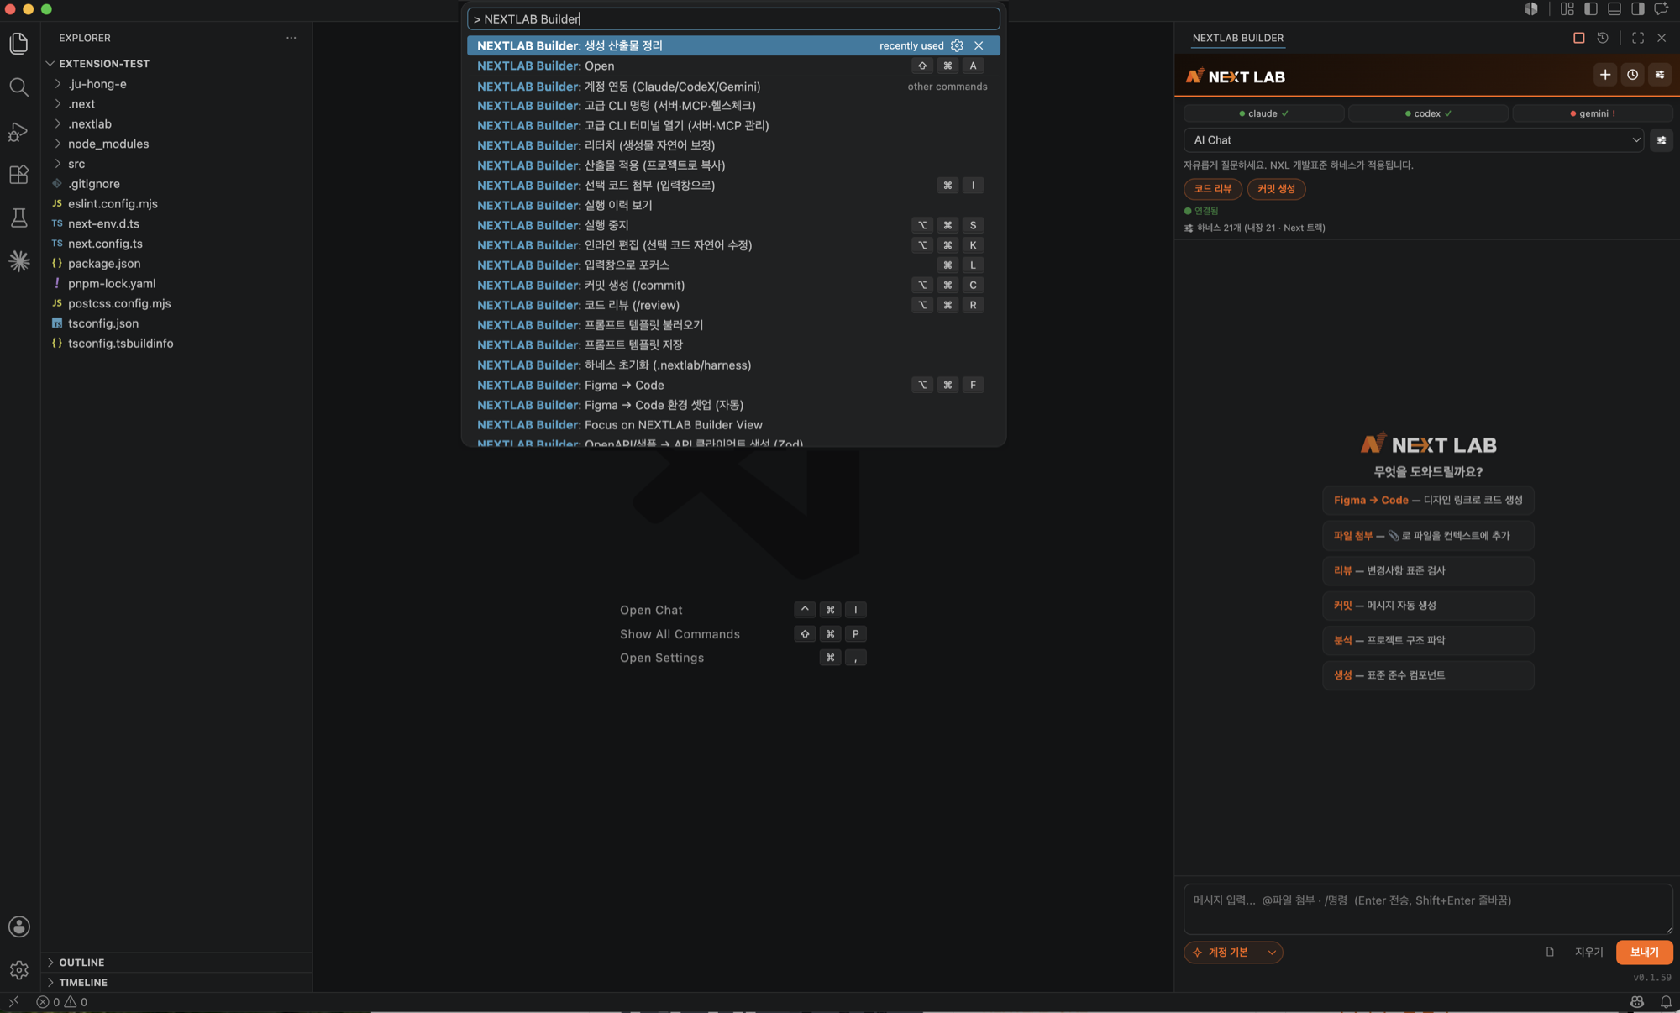Click the 지우기 clear button

(x=1588, y=952)
